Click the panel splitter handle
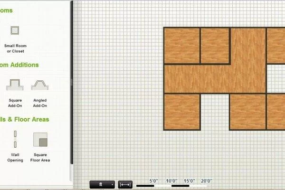This screenshot has height=190, width=285. pyautogui.click(x=72, y=82)
